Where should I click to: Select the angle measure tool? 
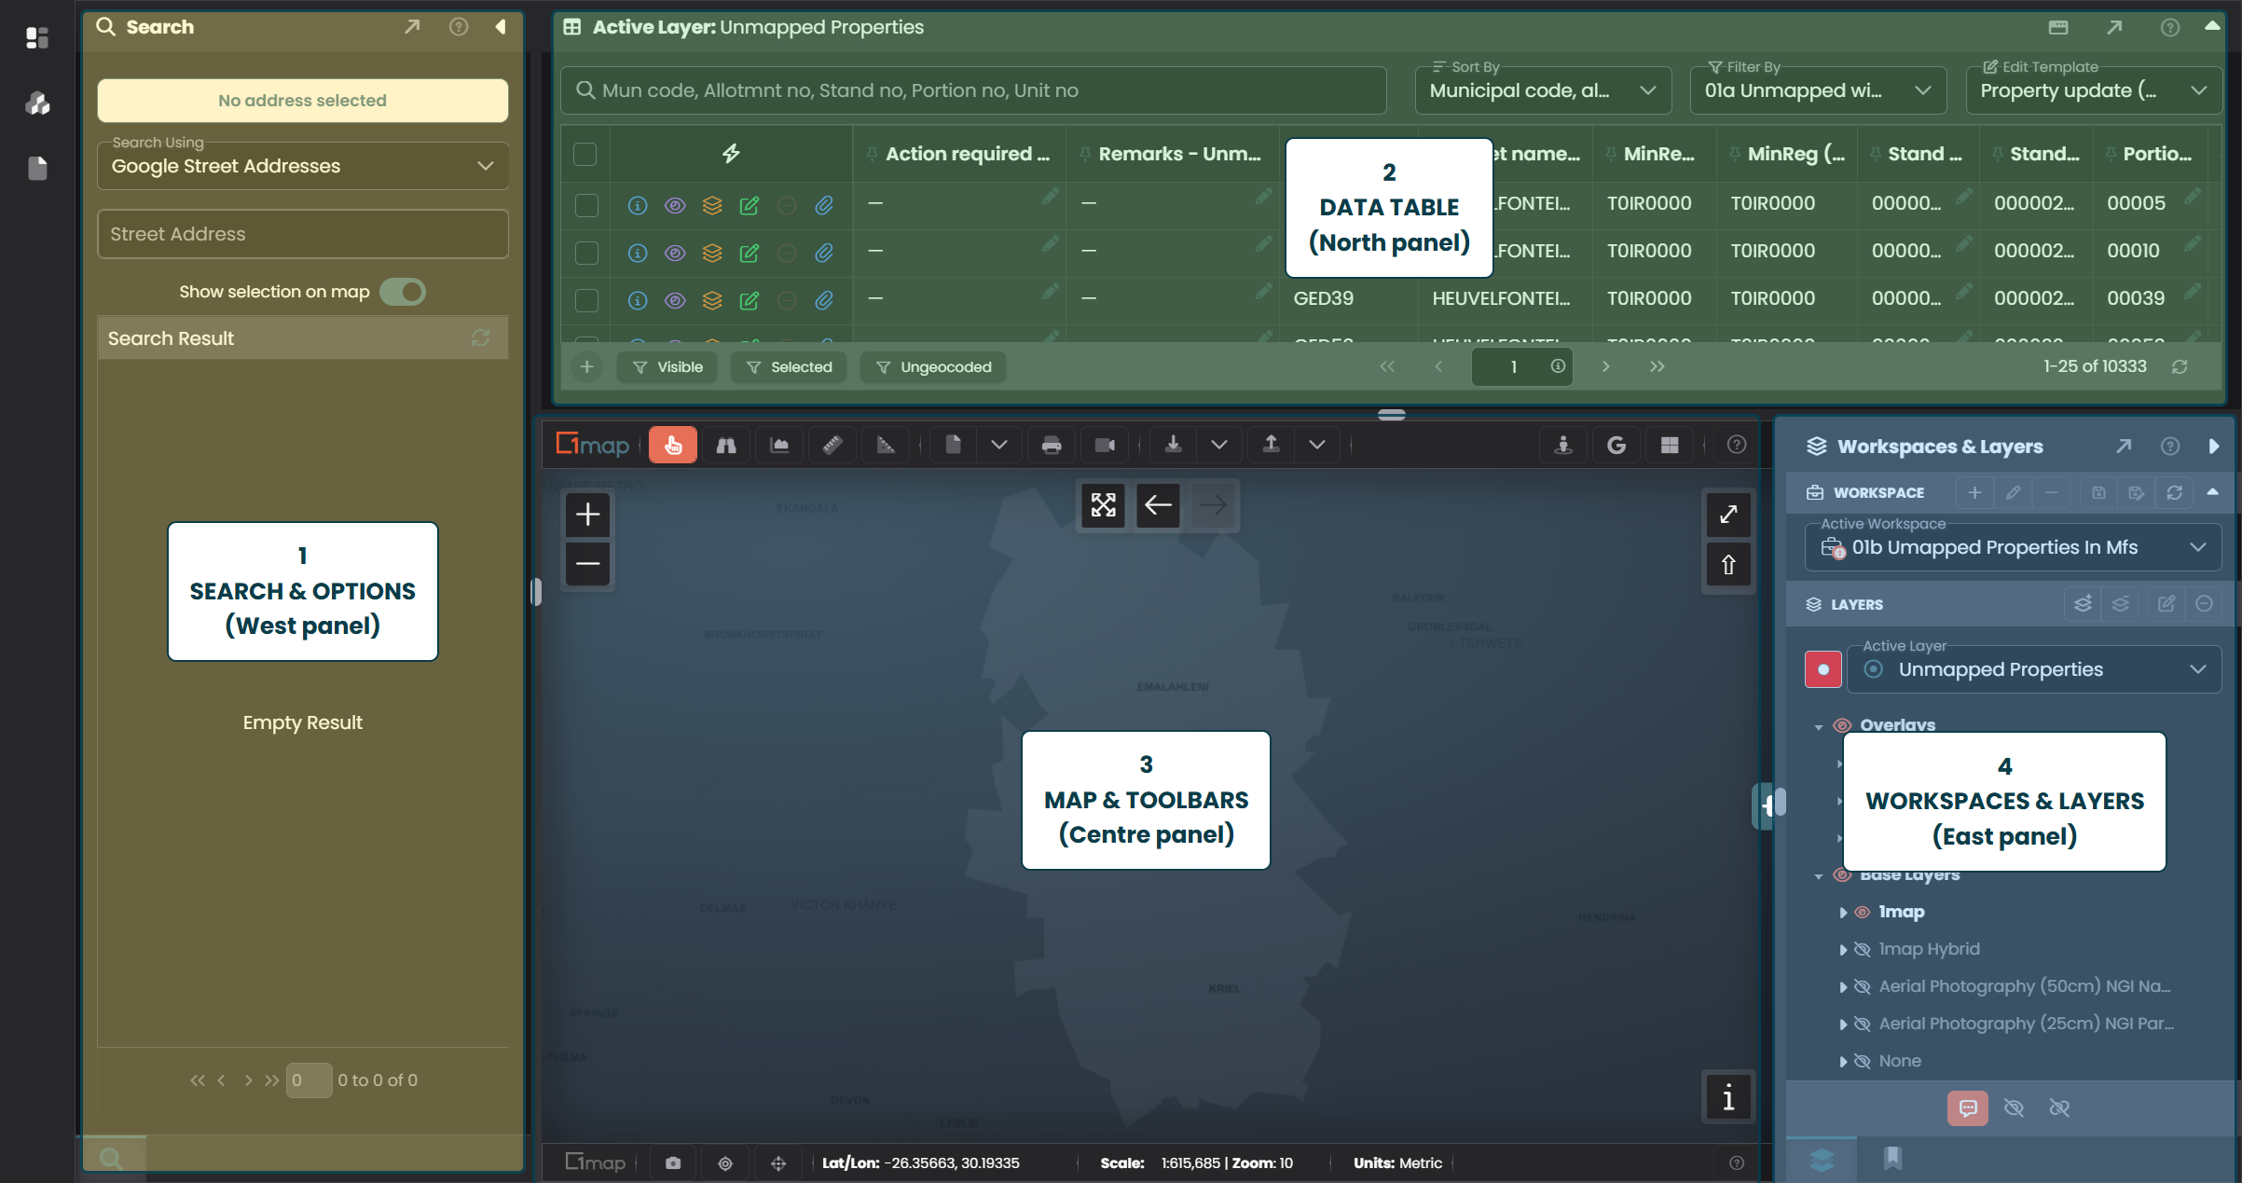[886, 446]
